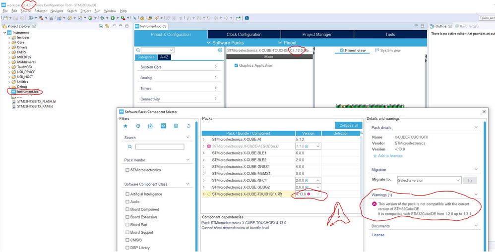Check the STMicroelectronics vendor checkbox
The image size is (495, 252).
(x=127, y=170)
